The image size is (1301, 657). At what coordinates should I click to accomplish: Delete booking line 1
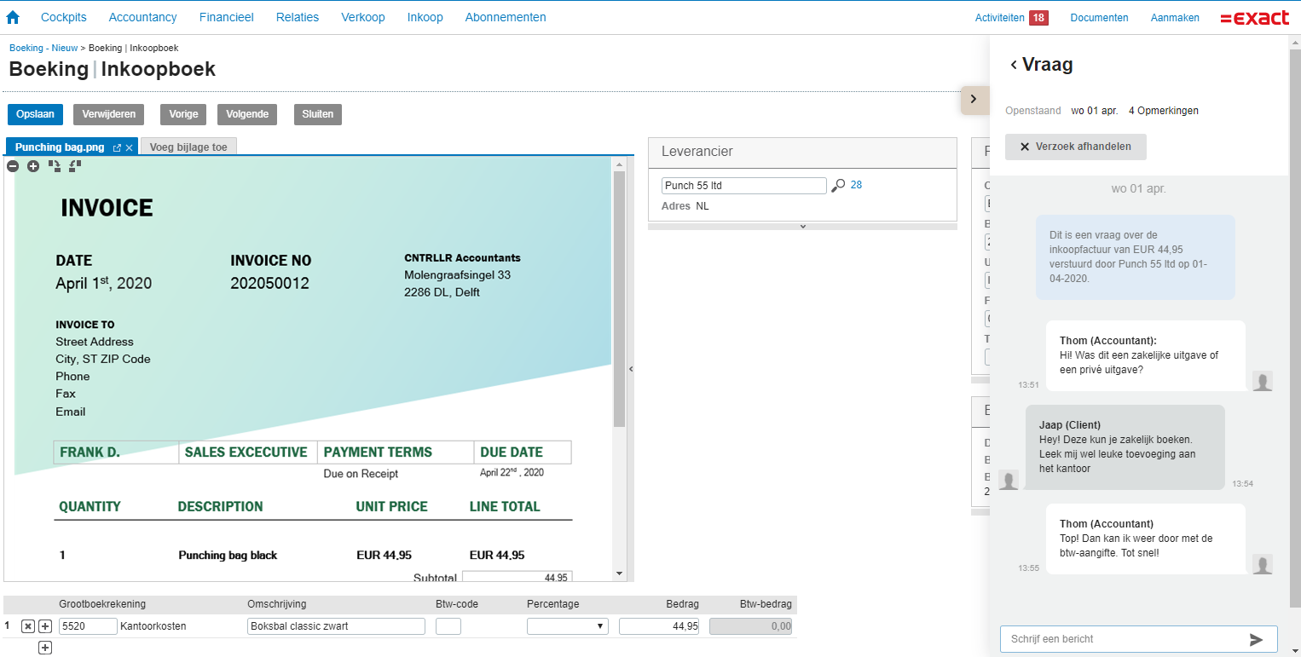pos(27,626)
